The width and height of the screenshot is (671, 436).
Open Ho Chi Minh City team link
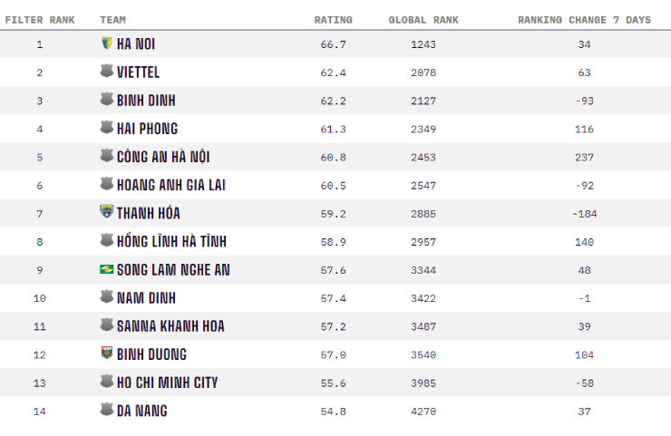167,383
